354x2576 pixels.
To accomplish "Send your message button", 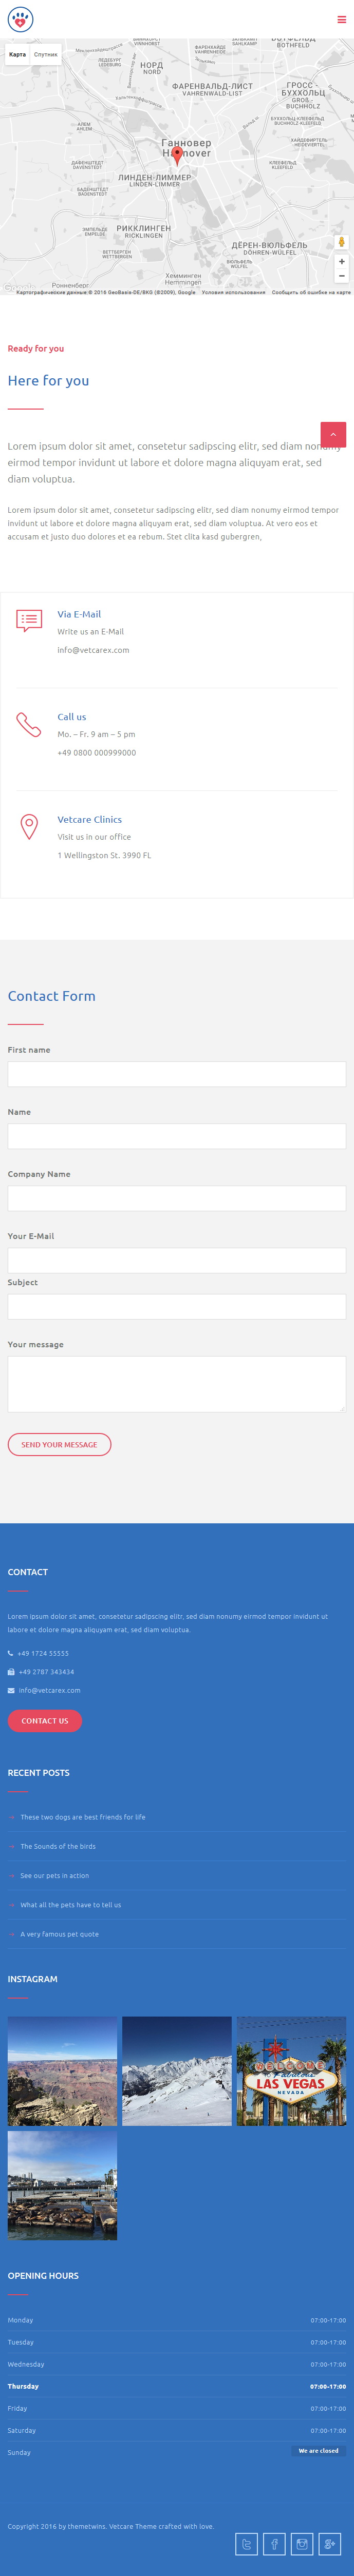I will point(59,1444).
